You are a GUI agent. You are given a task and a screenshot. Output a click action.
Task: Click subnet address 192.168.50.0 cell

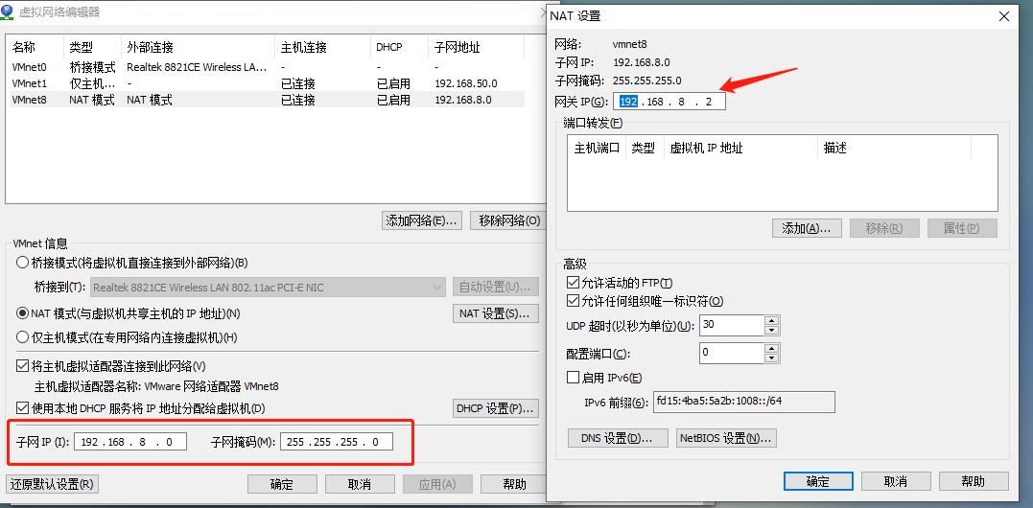coord(466,83)
